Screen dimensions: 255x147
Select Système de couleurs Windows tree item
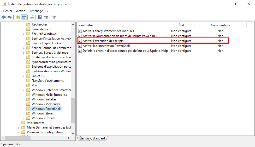pos(51,71)
